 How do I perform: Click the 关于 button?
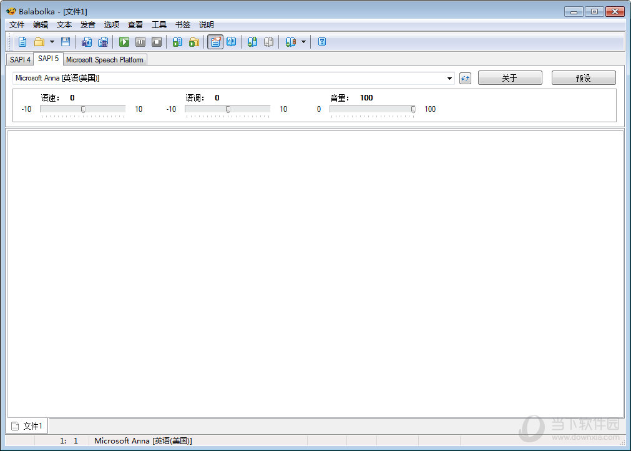(x=510, y=78)
